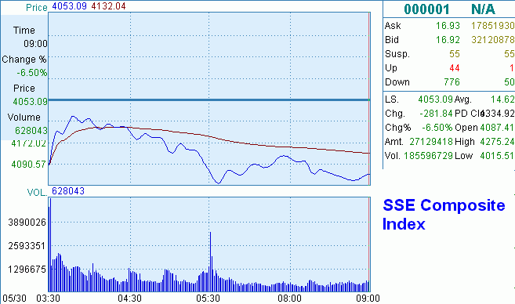The image size is (515, 304).
Task: Select the SSE Composite Index title
Action: [444, 215]
